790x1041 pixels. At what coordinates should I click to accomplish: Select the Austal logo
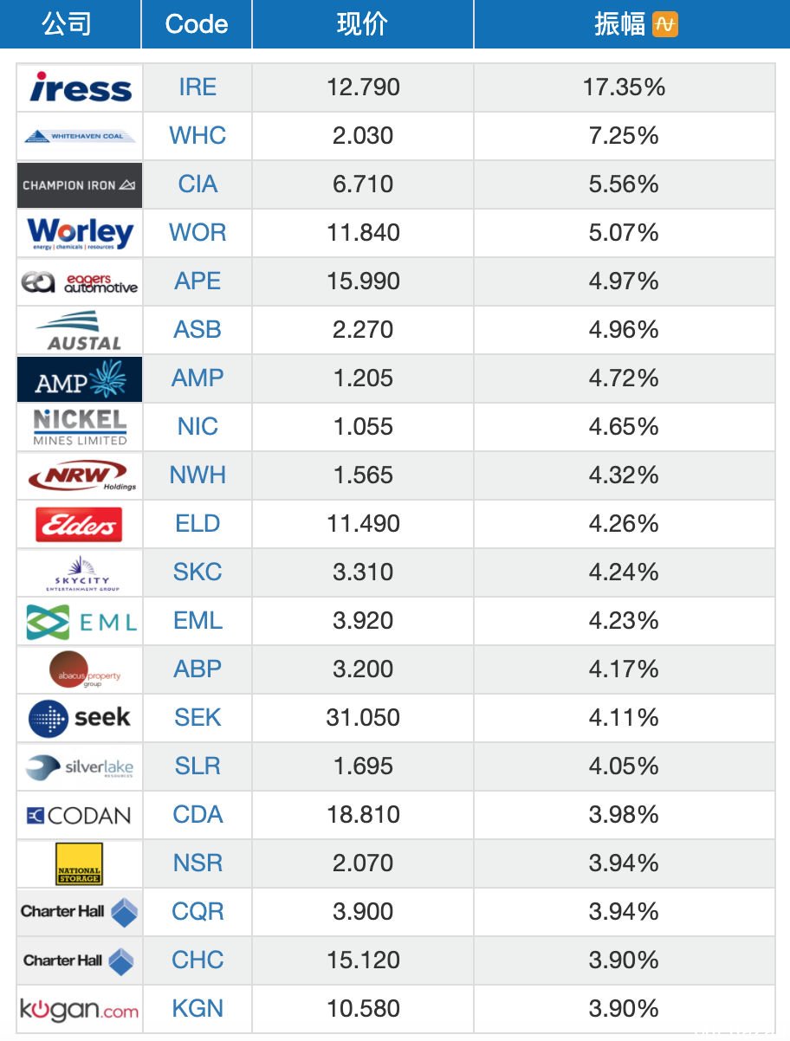click(x=80, y=330)
